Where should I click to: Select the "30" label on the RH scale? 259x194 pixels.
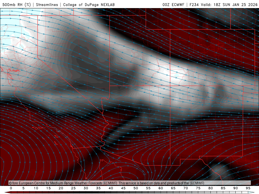86,188
